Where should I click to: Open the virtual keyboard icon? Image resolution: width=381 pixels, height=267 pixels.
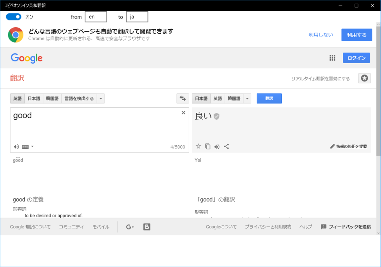tap(25, 147)
